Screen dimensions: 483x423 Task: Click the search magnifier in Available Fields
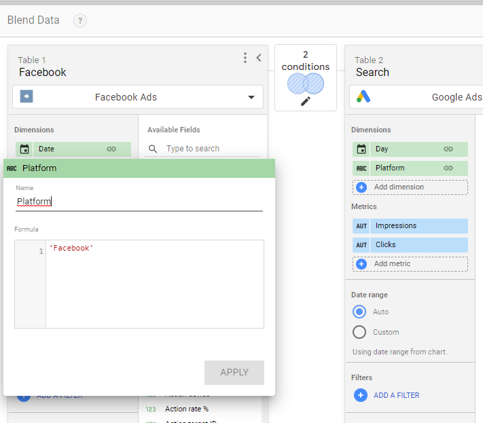point(153,149)
